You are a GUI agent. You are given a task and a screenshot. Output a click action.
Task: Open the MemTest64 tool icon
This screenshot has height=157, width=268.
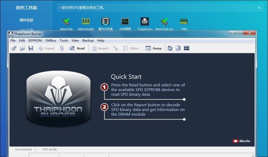point(86,24)
